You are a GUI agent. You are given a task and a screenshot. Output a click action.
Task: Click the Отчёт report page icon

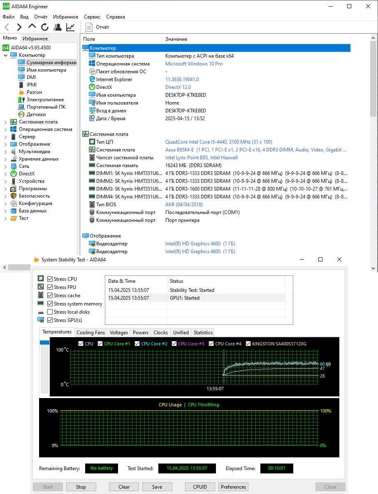(89, 27)
